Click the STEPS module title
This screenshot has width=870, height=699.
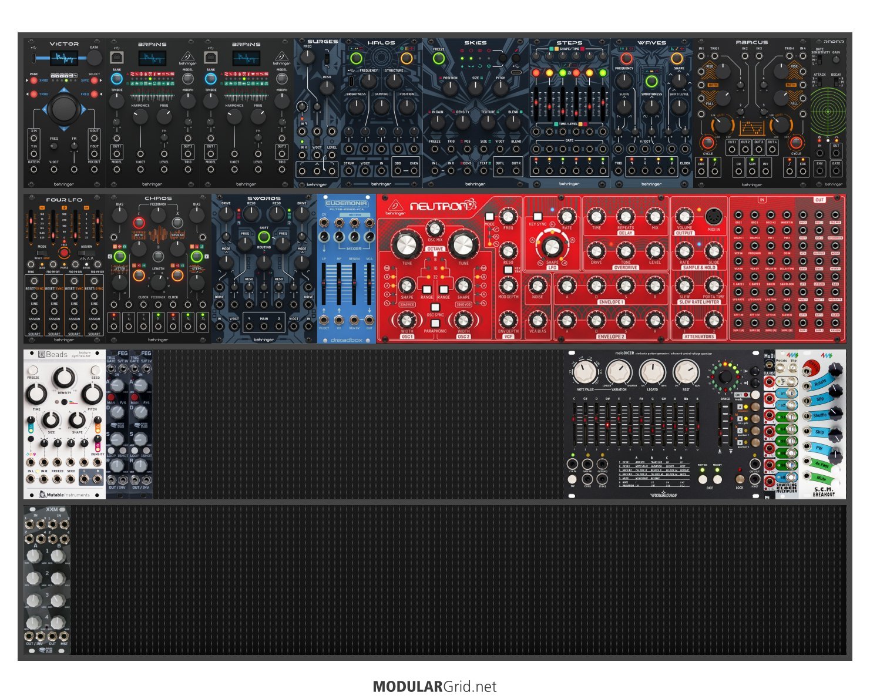coord(569,42)
